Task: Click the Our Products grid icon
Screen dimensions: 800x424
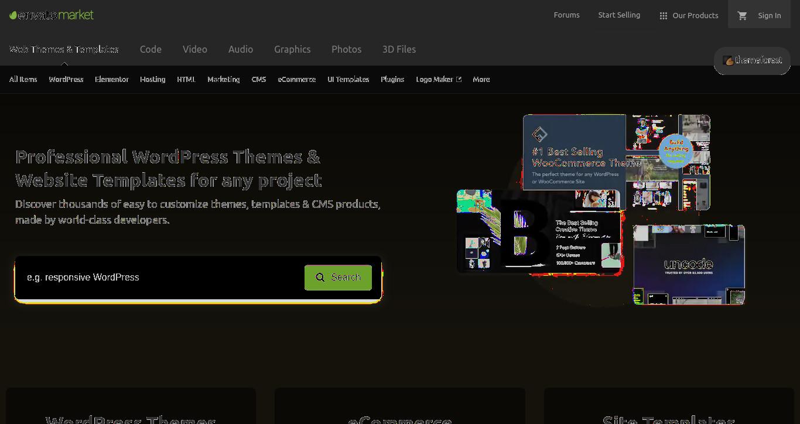Action: (663, 16)
